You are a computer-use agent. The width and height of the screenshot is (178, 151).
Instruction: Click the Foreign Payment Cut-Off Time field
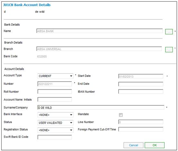[141, 129]
